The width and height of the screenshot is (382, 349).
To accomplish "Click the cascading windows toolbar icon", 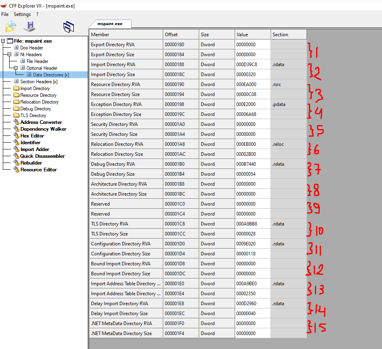I will [69, 27].
